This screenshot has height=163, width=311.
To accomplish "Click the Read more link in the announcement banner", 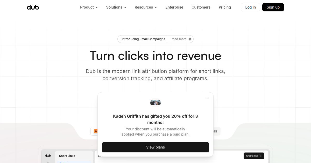I will coord(179,39).
